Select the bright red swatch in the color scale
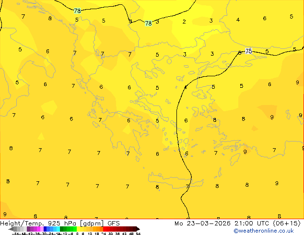 point(105,229)
